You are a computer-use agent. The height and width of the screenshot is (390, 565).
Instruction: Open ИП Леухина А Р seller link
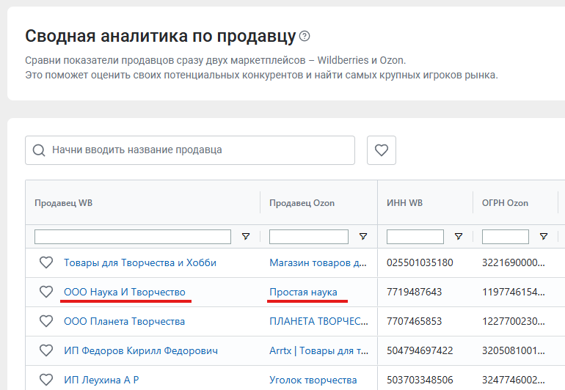pos(101,380)
